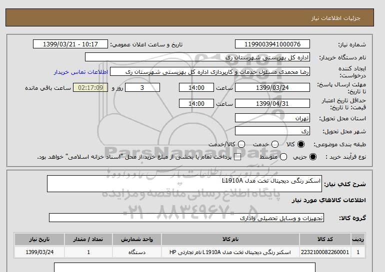385x272 pixels.
Task: Click the نام کالا column header
Action: coord(230,239)
